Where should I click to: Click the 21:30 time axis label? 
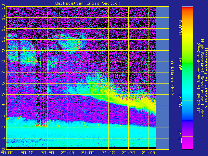pos(128,153)
